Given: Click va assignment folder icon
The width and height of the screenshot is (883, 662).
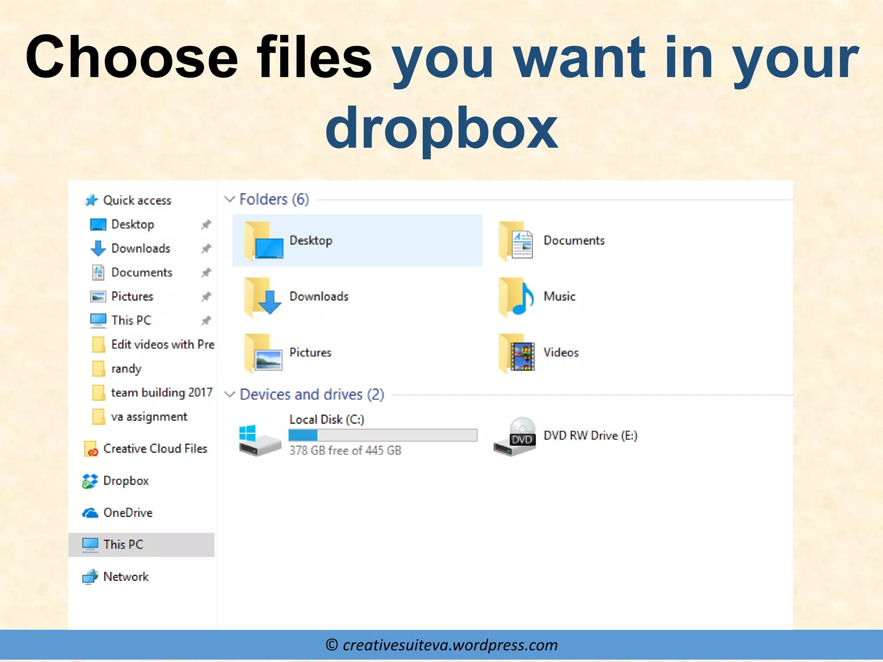Looking at the screenshot, I should pos(98,417).
